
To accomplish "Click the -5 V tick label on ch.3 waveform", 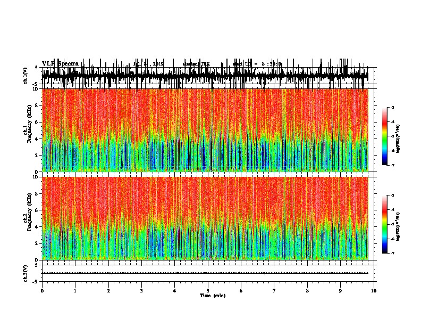I will (x=36, y=282).
